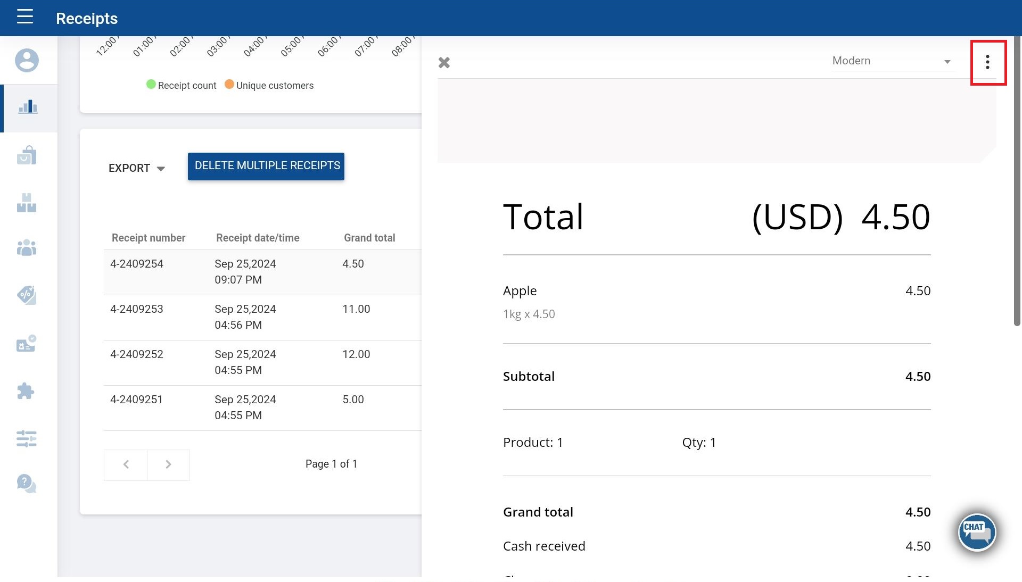Open the inventory boxes icon

pos(27,203)
